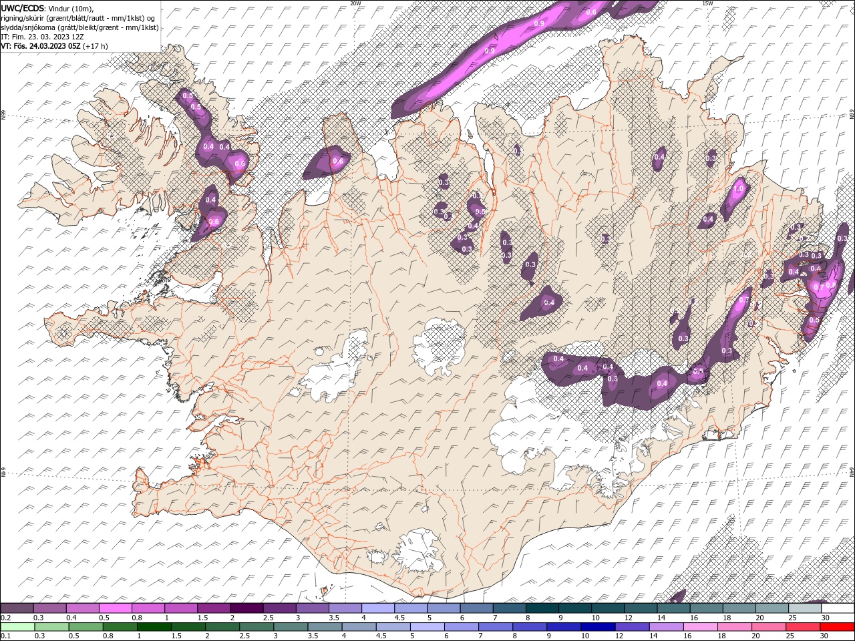Click the UWC/ECDS title text
The image size is (855, 641).
coord(23,9)
